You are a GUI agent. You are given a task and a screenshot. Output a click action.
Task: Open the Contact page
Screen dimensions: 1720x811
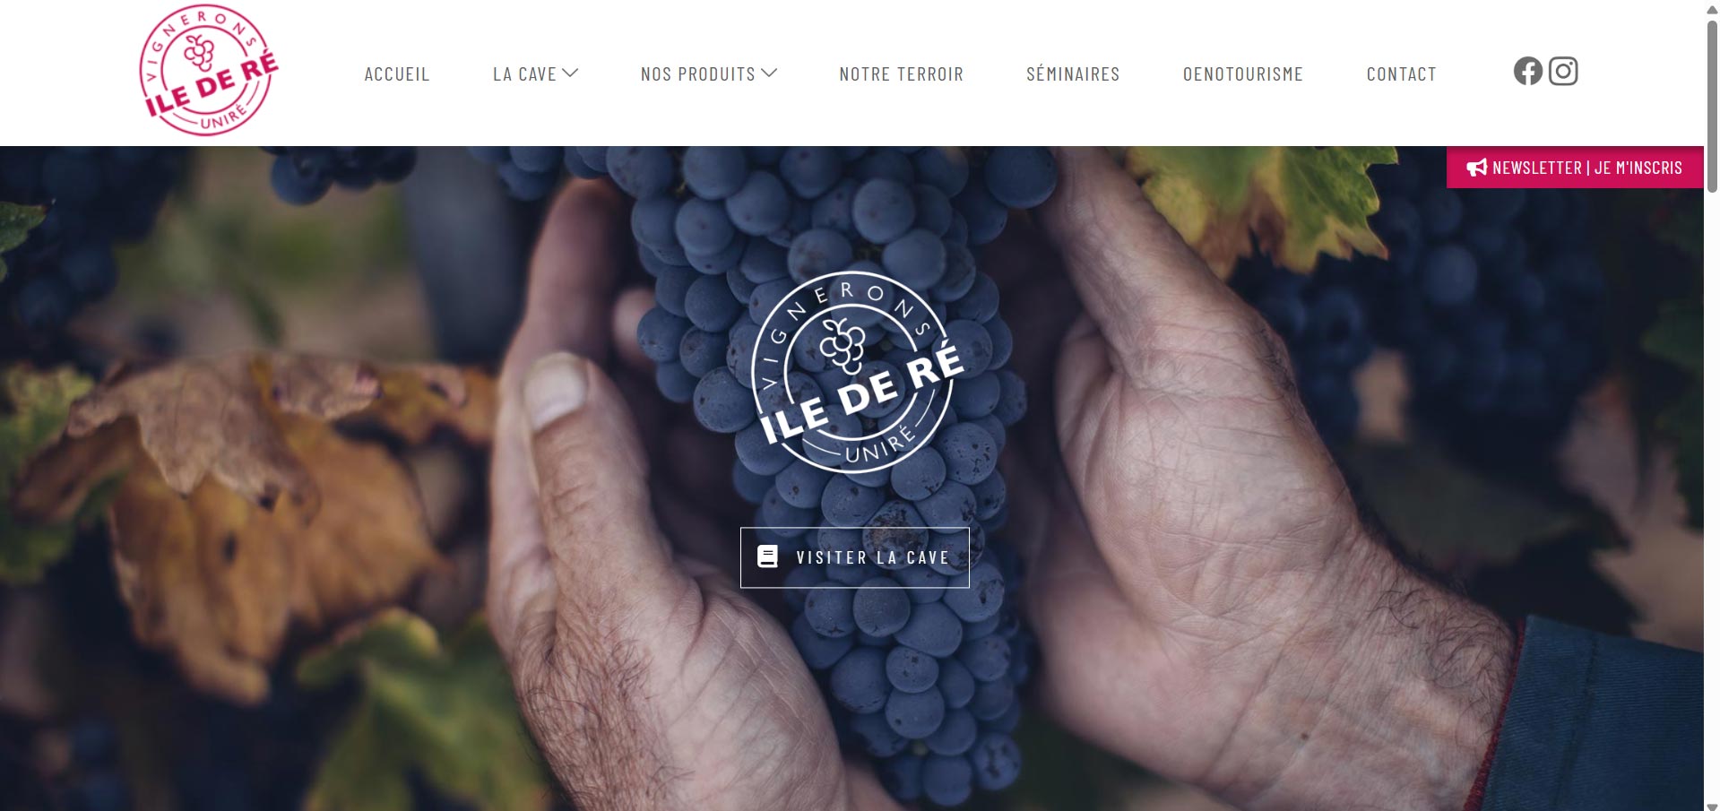[x=1401, y=74]
